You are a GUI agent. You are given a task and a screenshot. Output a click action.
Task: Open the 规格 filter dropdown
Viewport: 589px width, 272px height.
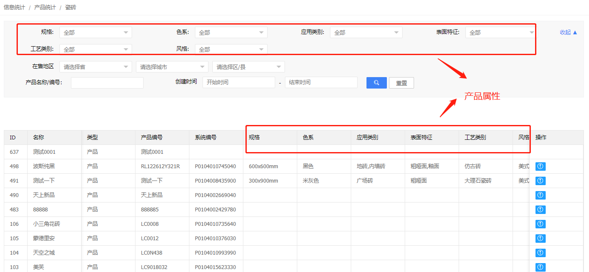point(96,33)
